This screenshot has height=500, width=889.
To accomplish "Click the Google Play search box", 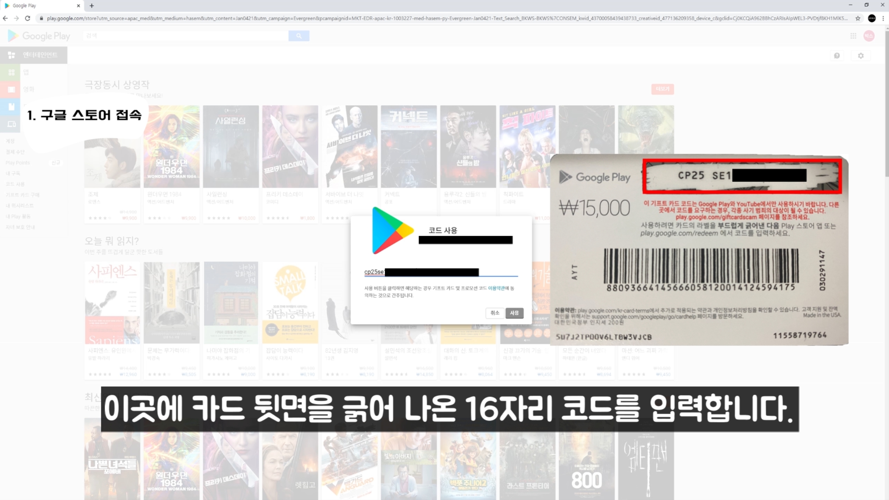I will pyautogui.click(x=186, y=36).
